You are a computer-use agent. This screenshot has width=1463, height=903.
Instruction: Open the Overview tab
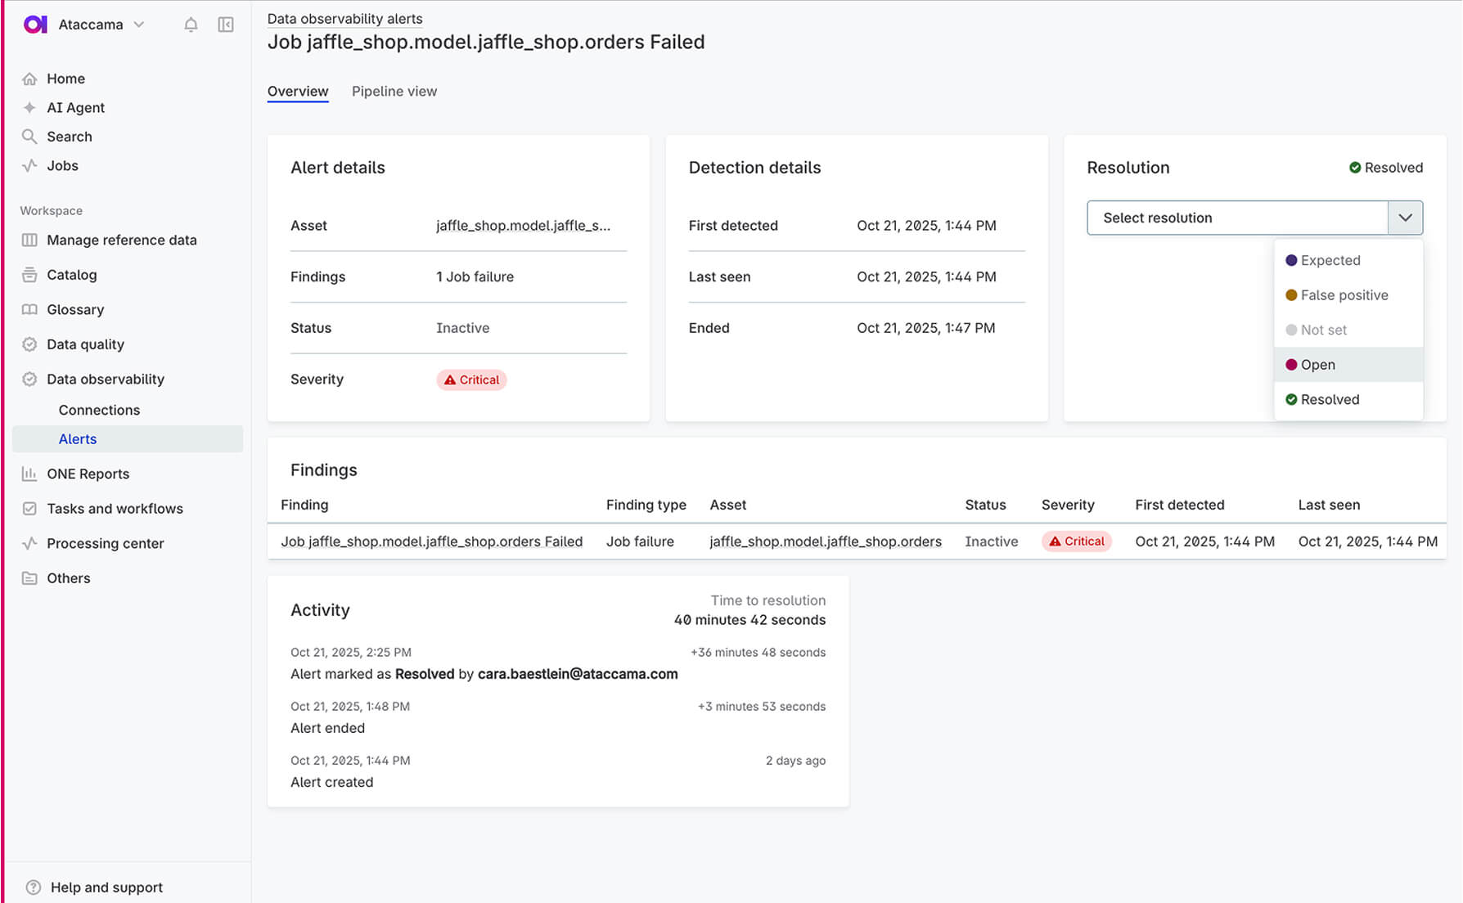coord(298,92)
